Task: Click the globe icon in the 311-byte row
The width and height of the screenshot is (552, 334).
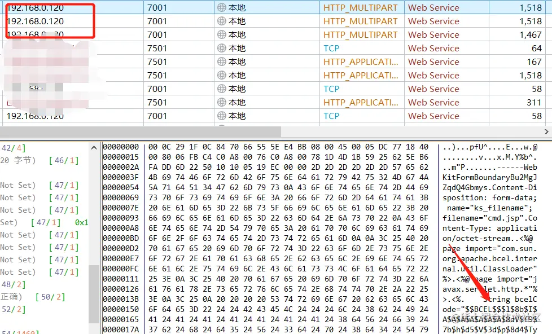Action: tap(221, 103)
